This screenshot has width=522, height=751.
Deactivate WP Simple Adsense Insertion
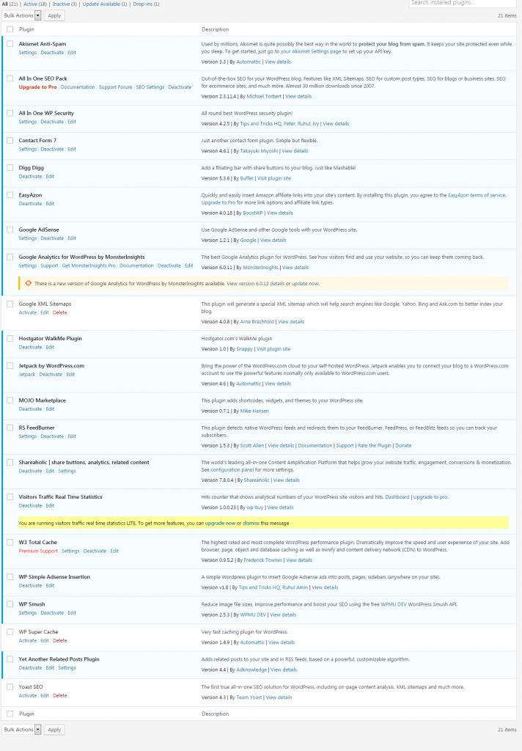point(30,586)
